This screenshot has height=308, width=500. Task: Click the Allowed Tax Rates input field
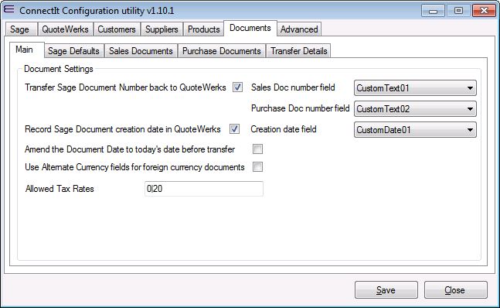(x=204, y=189)
